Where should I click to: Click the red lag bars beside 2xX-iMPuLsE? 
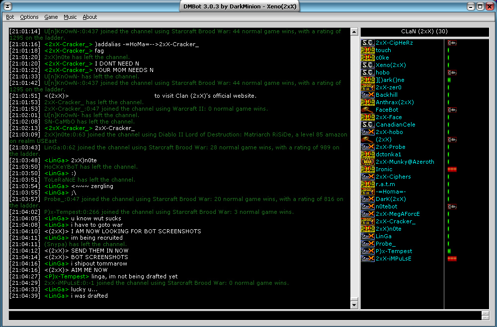pyautogui.click(x=452, y=259)
